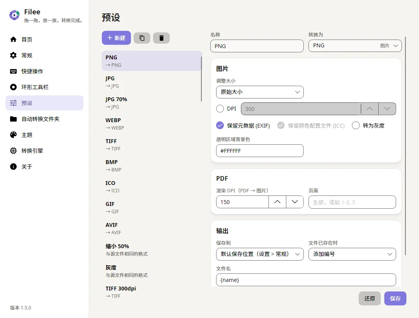Screen dimensions: 419x318
Task: Open 自动转换文件夹 section
Action: pyautogui.click(x=44, y=119)
